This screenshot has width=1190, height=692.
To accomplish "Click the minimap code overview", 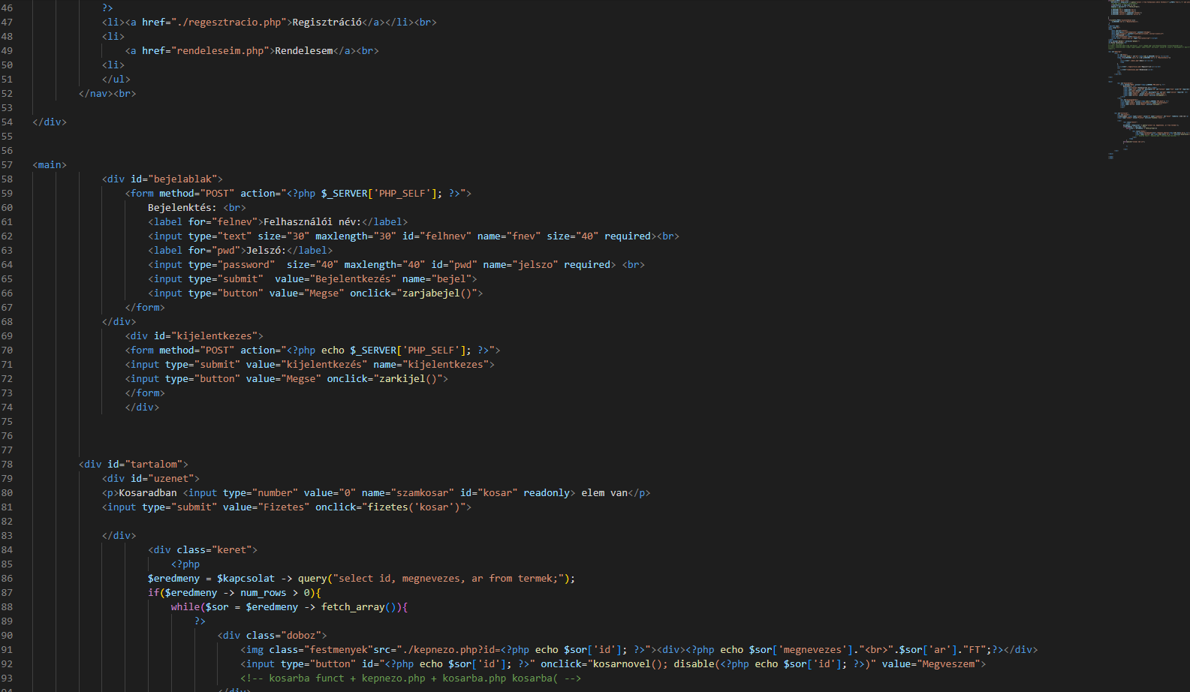I will pos(1149,79).
